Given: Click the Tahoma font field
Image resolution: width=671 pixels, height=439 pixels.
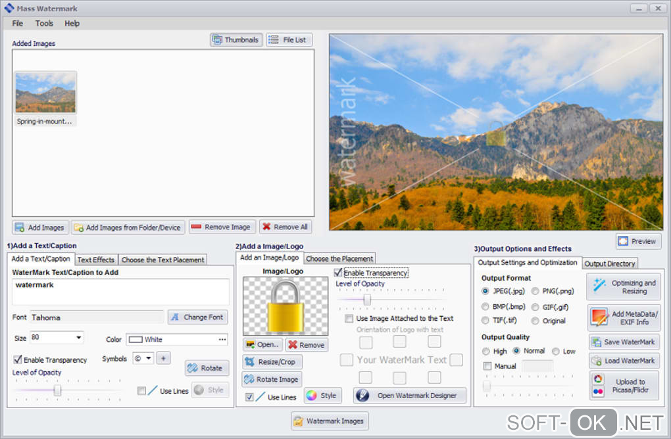Looking at the screenshot, I should (97, 317).
